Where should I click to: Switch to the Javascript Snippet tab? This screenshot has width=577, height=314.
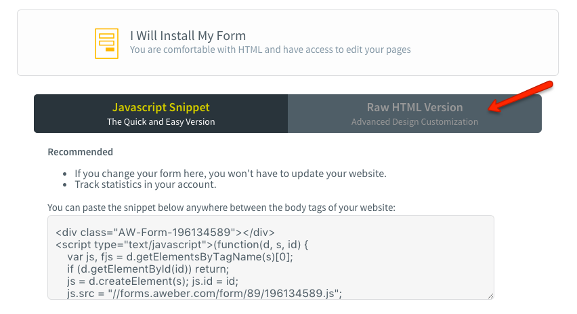[x=161, y=113]
